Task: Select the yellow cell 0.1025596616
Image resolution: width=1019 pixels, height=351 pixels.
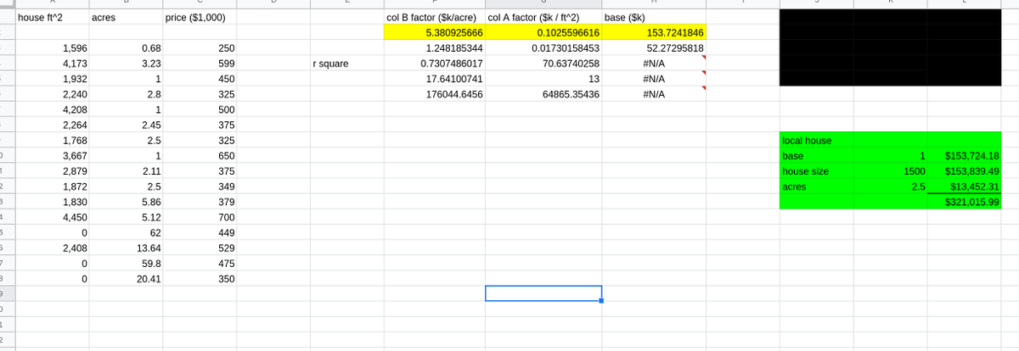Action: [x=543, y=32]
